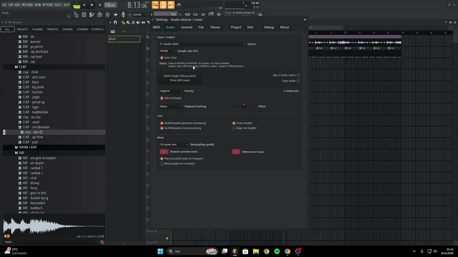Open the Tempo field showing 130
The height and width of the screenshot is (257, 458).
point(110,5)
